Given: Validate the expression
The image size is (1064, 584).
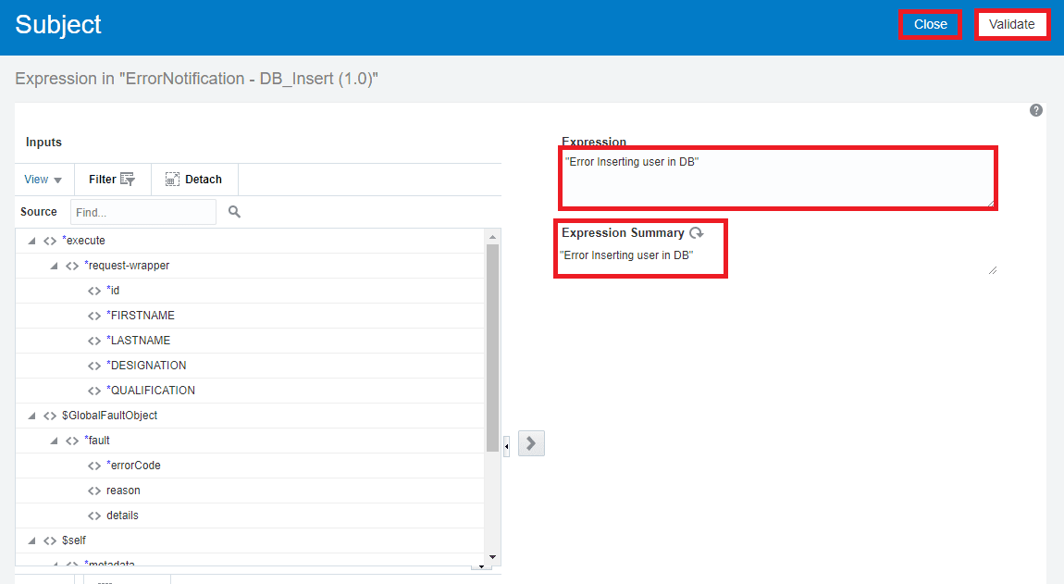Looking at the screenshot, I should 1012,24.
